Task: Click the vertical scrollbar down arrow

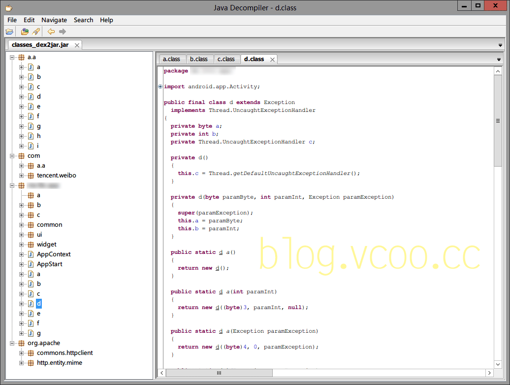Action: pos(498,364)
